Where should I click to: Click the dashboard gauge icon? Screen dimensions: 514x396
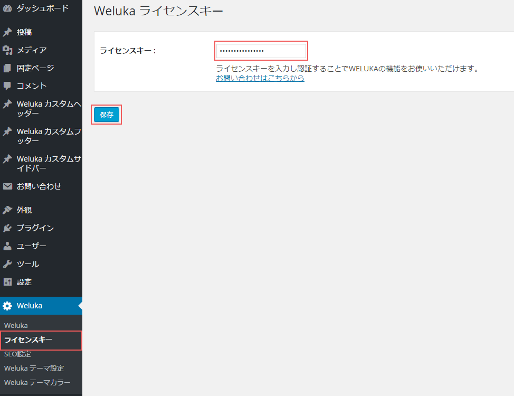click(x=7, y=8)
